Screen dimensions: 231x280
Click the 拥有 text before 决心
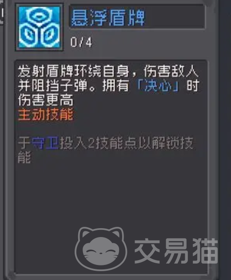tap(116, 86)
